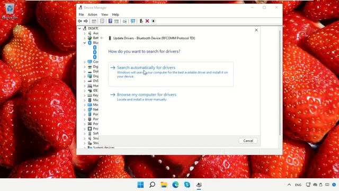Open Skype from the taskbar
Image resolution: width=339 pixels, height=191 pixels.
coord(187,185)
